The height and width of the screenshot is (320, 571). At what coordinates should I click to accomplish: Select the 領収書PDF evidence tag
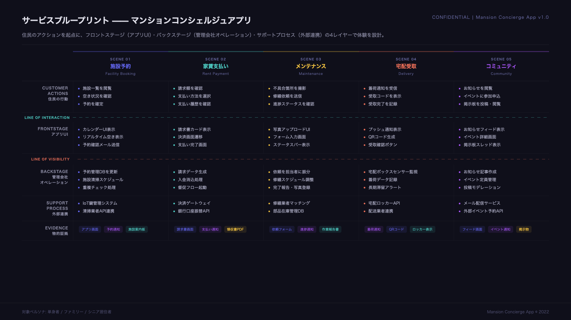[235, 229]
